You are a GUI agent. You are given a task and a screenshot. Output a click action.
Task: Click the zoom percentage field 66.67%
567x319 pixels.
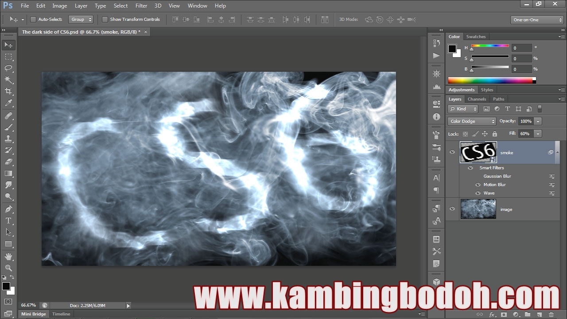coord(28,305)
